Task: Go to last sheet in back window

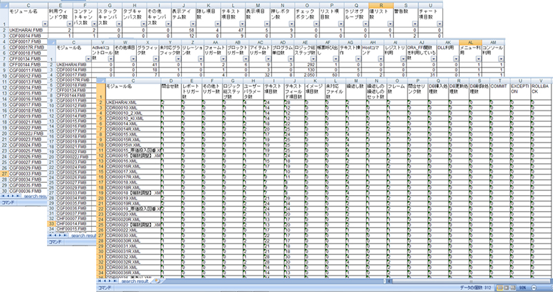Action: tap(18, 196)
